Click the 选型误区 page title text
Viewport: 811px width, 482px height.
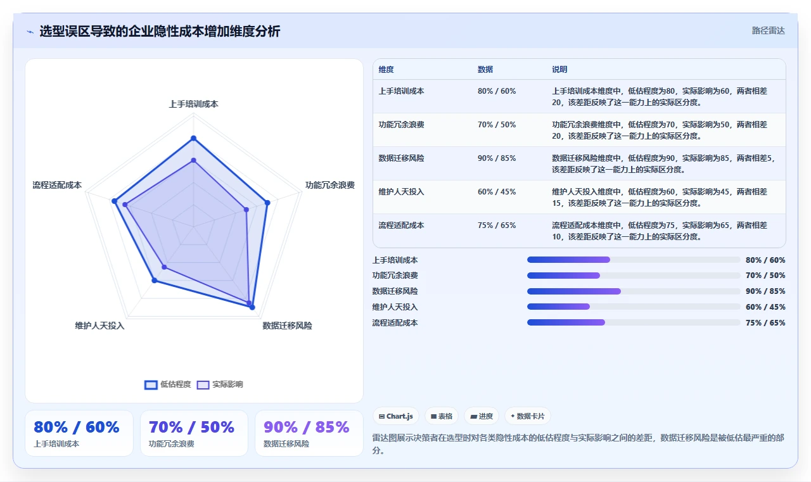(160, 31)
